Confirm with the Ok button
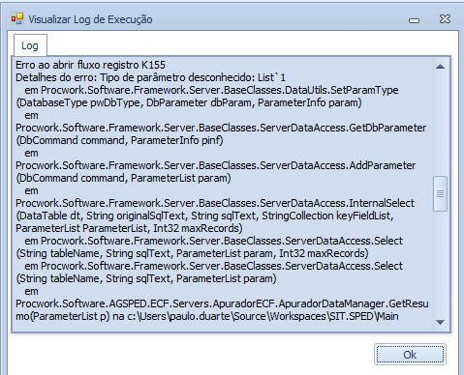The height and width of the screenshot is (375, 464). click(x=410, y=355)
